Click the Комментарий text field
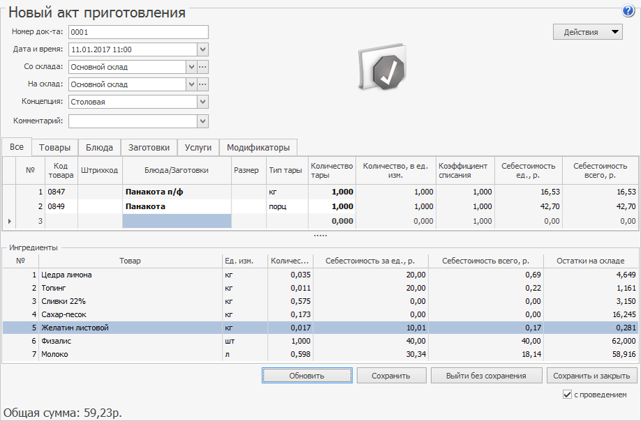This screenshot has width=641, height=421. coord(133,121)
